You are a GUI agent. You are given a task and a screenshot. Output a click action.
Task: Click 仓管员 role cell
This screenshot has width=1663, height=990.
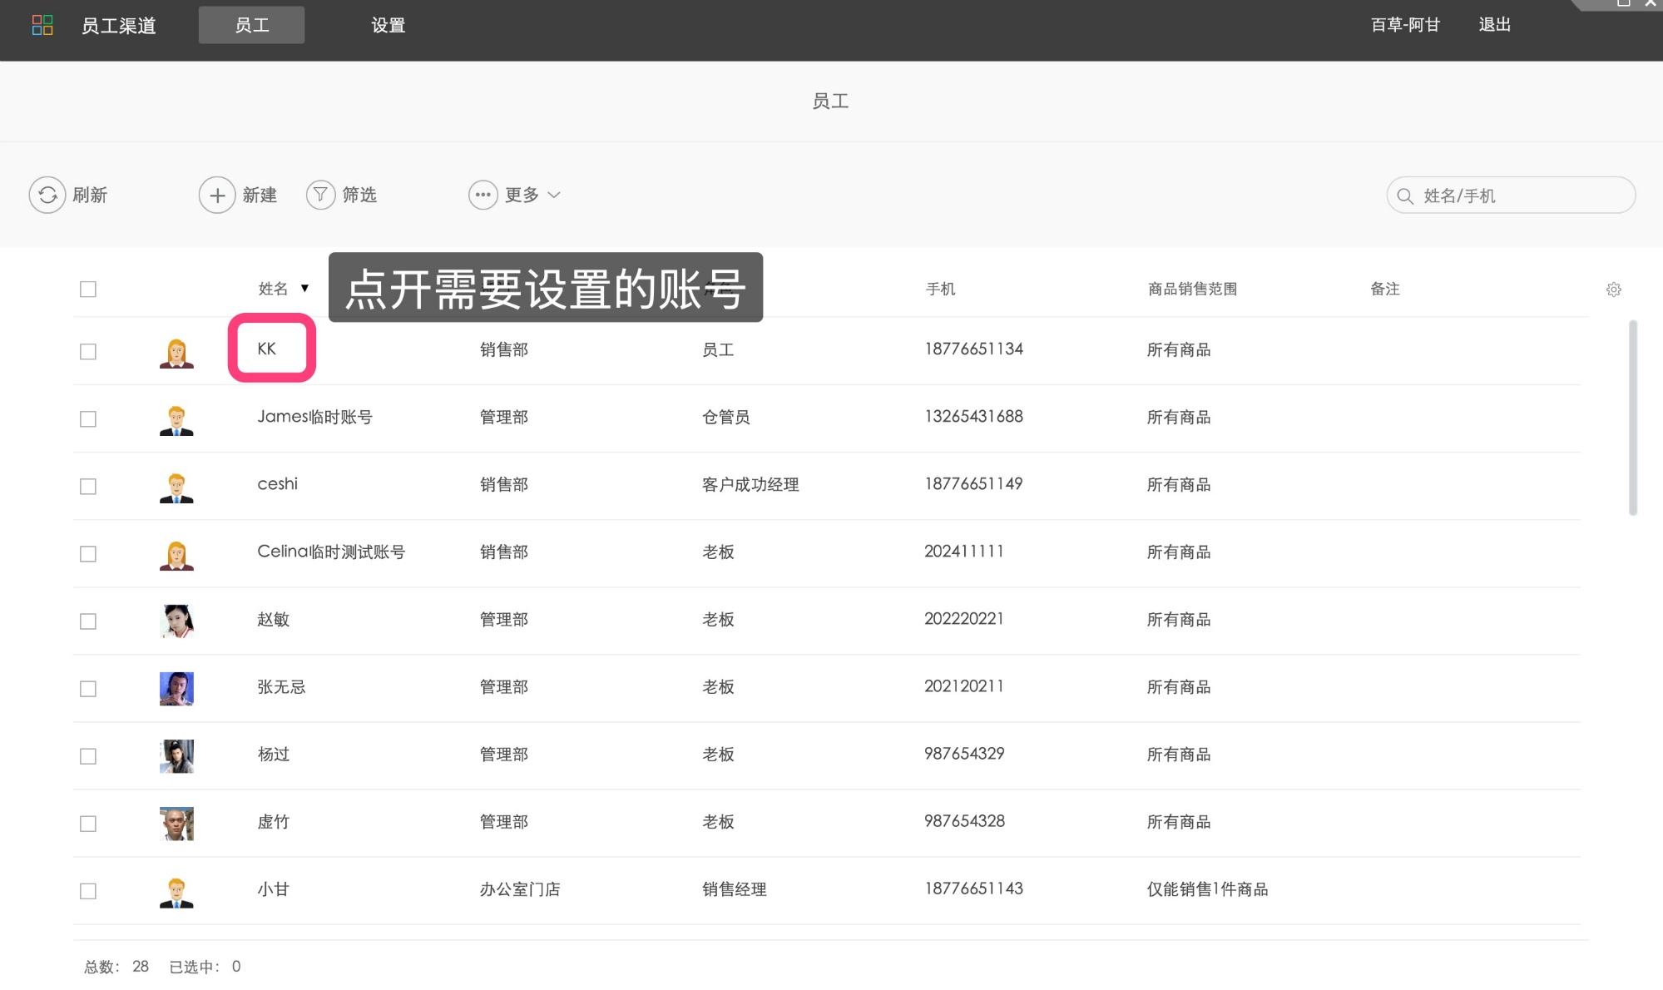(x=725, y=418)
